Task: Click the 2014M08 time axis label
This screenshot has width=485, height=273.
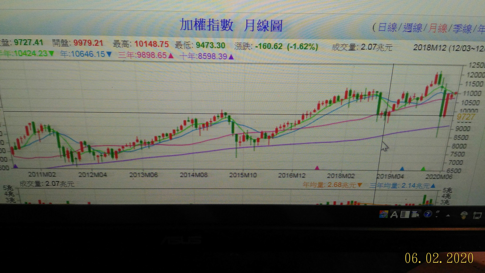Action: [194, 175]
